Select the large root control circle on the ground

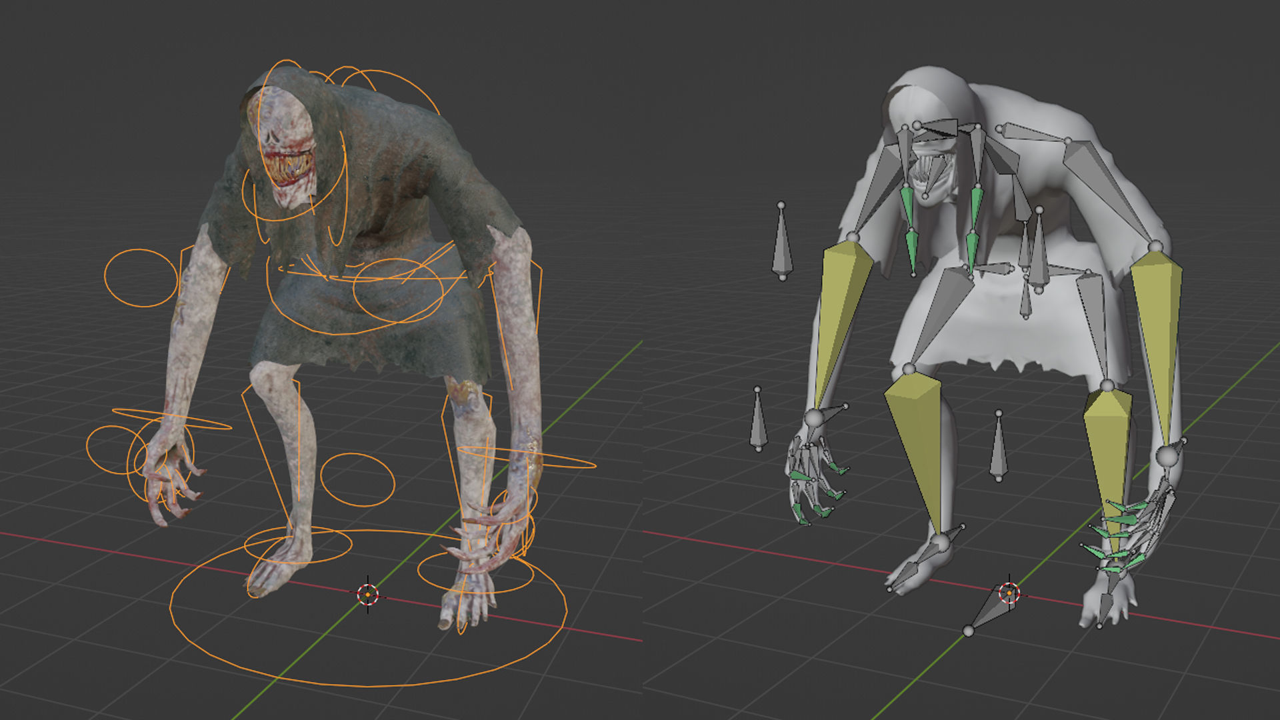tap(368, 607)
